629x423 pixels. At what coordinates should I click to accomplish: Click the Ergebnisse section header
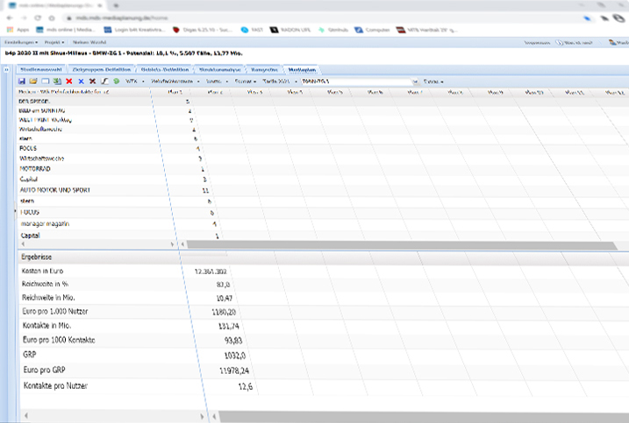pyautogui.click(x=37, y=257)
